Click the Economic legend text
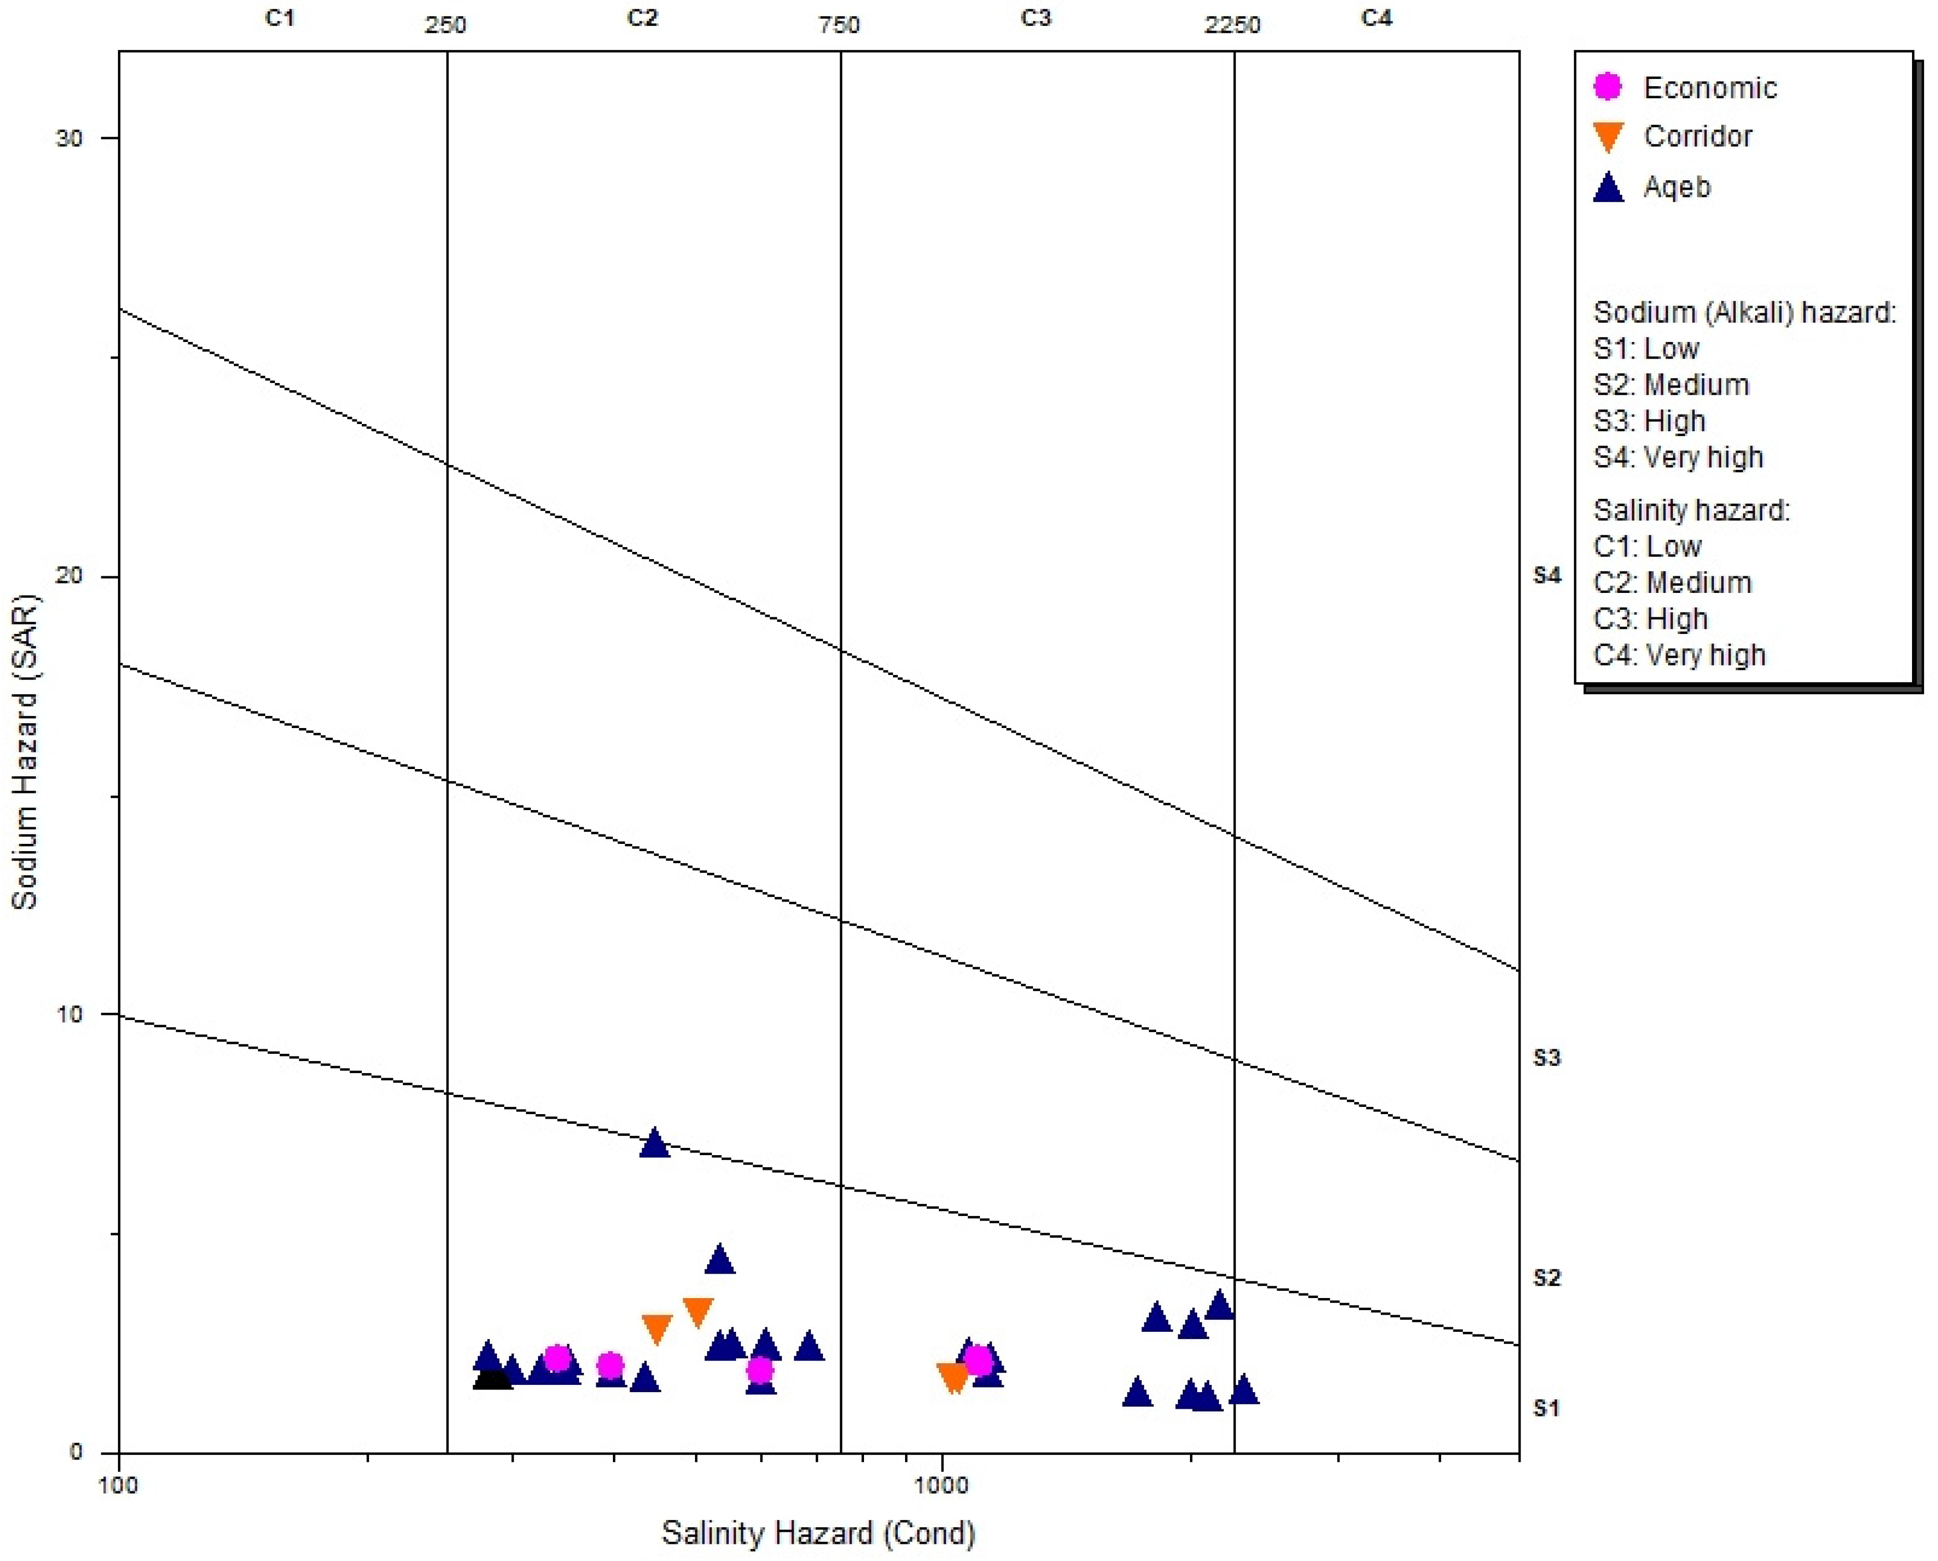 tap(1710, 88)
